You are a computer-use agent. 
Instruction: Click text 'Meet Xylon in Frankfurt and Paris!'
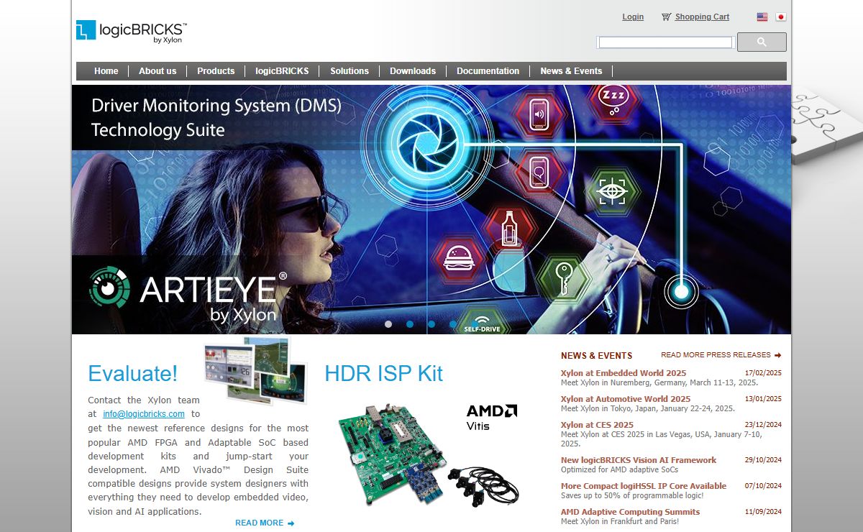click(621, 522)
